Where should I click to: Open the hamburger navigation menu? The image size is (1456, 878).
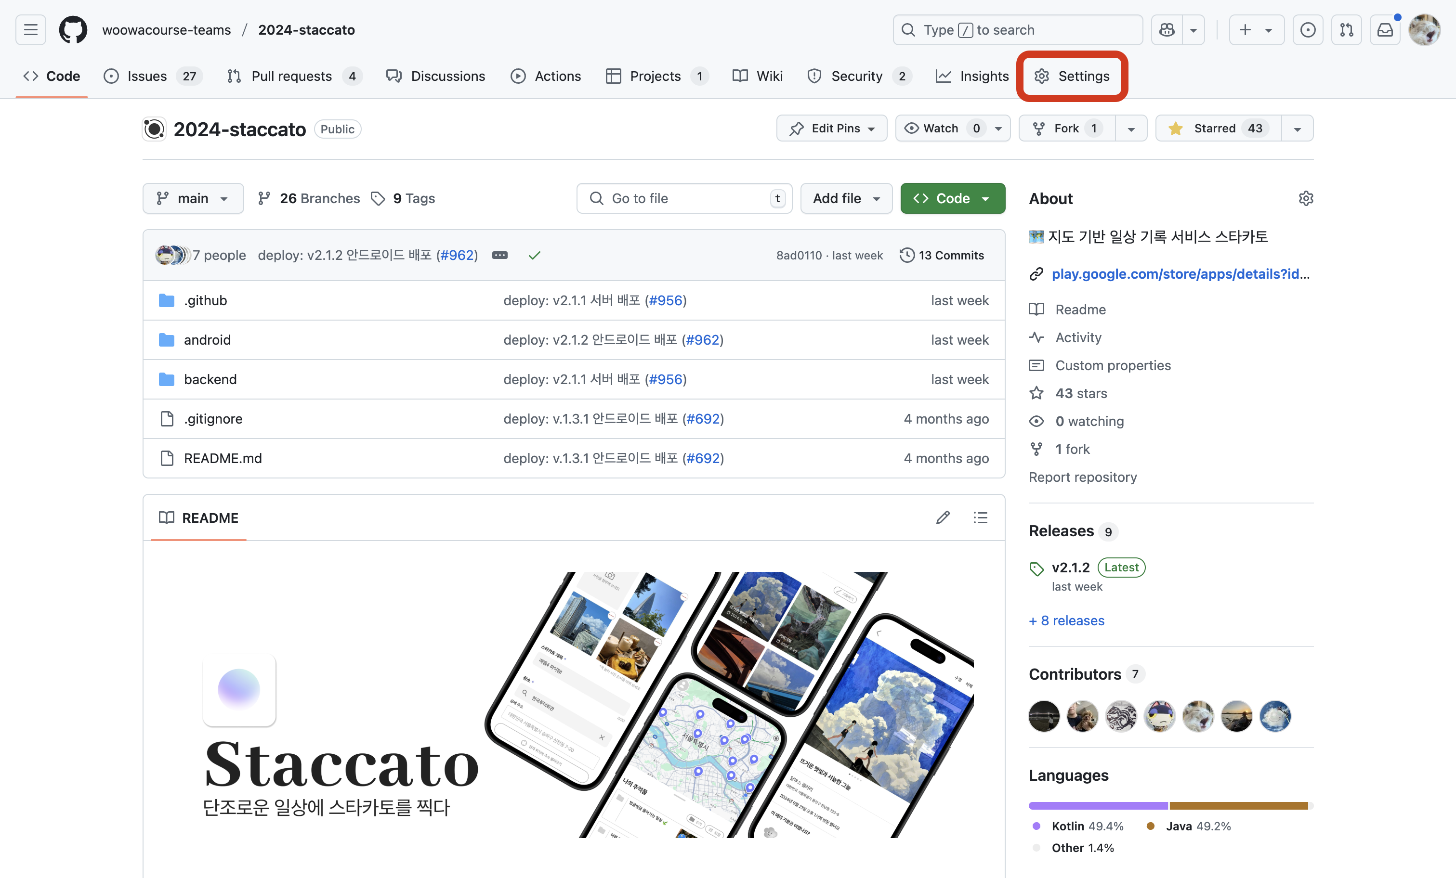tap(31, 29)
